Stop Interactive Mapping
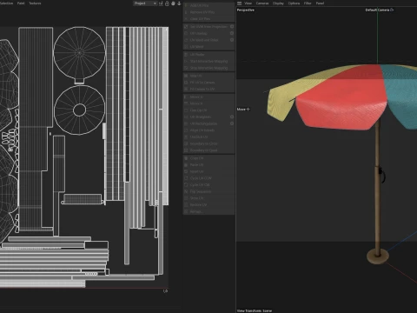Screen dimensions: 417x313 tap(208, 68)
